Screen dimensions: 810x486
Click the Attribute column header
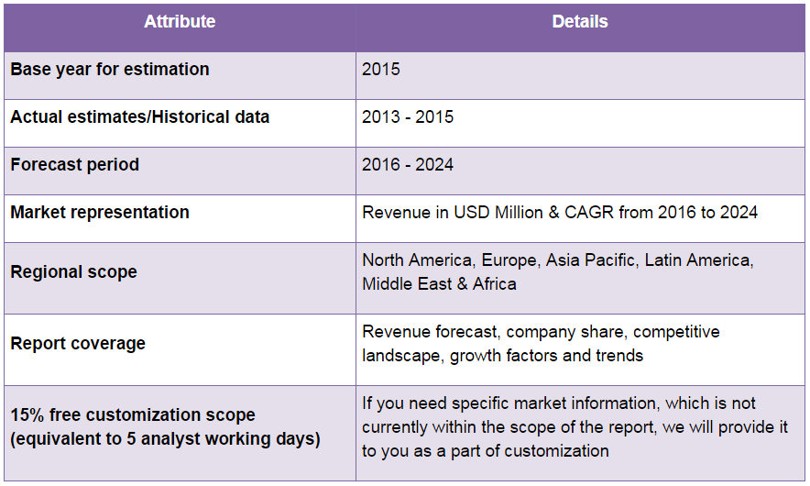click(x=180, y=22)
